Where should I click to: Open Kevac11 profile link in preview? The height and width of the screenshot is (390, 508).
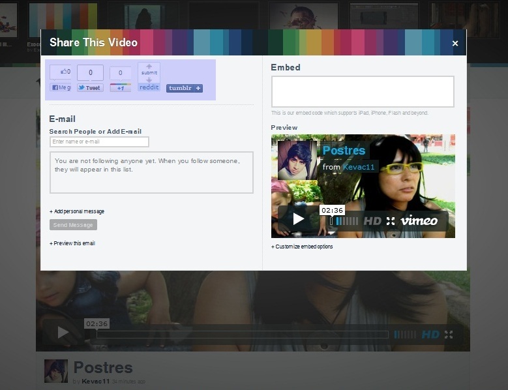(359, 167)
